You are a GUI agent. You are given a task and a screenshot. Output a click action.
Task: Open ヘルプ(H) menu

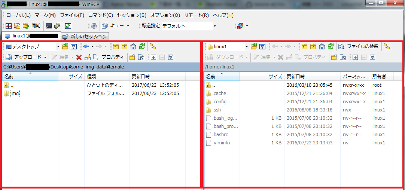point(223,15)
